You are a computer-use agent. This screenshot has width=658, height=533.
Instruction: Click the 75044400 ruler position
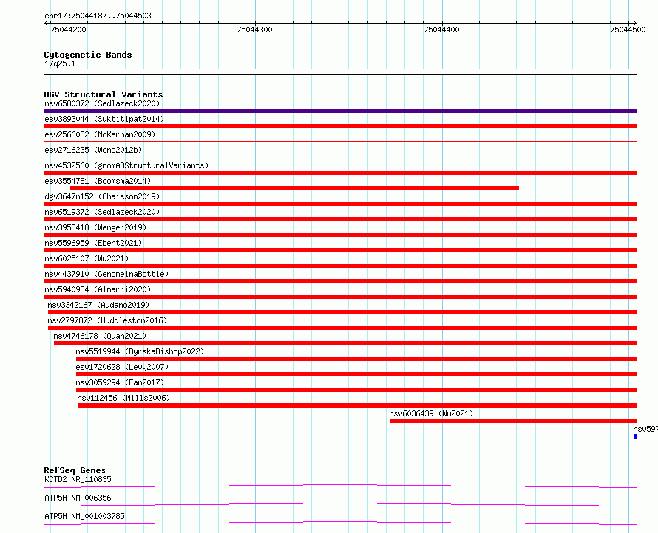441,30
